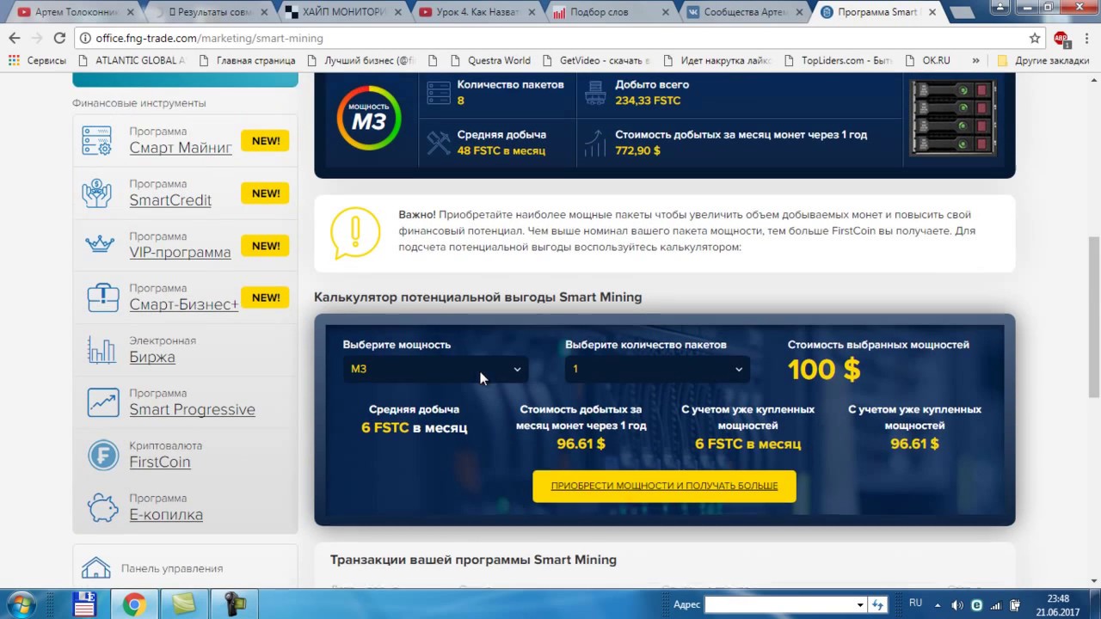The image size is (1101, 619).
Task: Expand the hidden bookmarks chevron
Action: 975,61
